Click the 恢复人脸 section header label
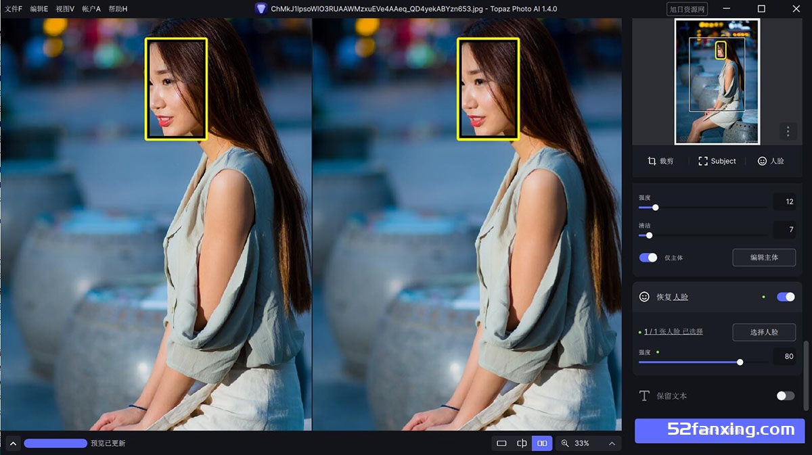The height and width of the screenshot is (455, 812). pos(672,297)
